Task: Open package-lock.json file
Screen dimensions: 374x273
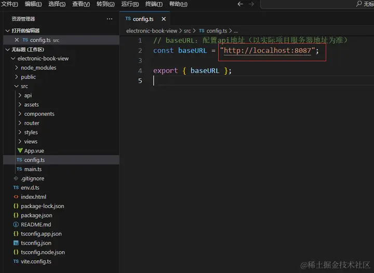Action: point(43,206)
